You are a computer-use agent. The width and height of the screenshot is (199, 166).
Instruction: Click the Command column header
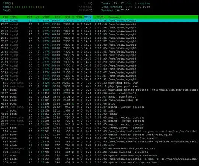pyautogui.click(x=114, y=17)
